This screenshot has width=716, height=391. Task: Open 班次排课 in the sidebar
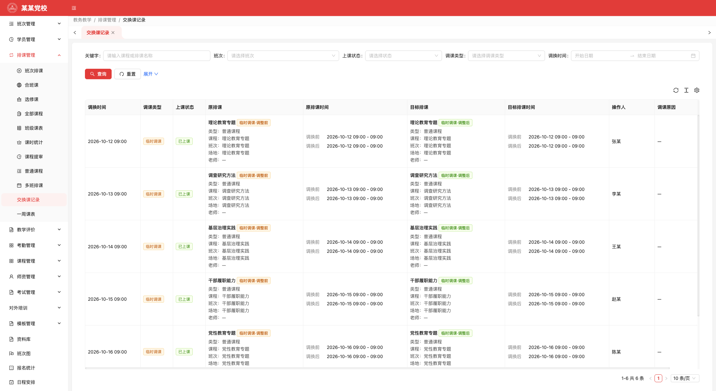pyautogui.click(x=34, y=71)
